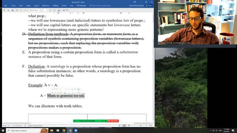Click the Share button in Word

tap(149, 6)
